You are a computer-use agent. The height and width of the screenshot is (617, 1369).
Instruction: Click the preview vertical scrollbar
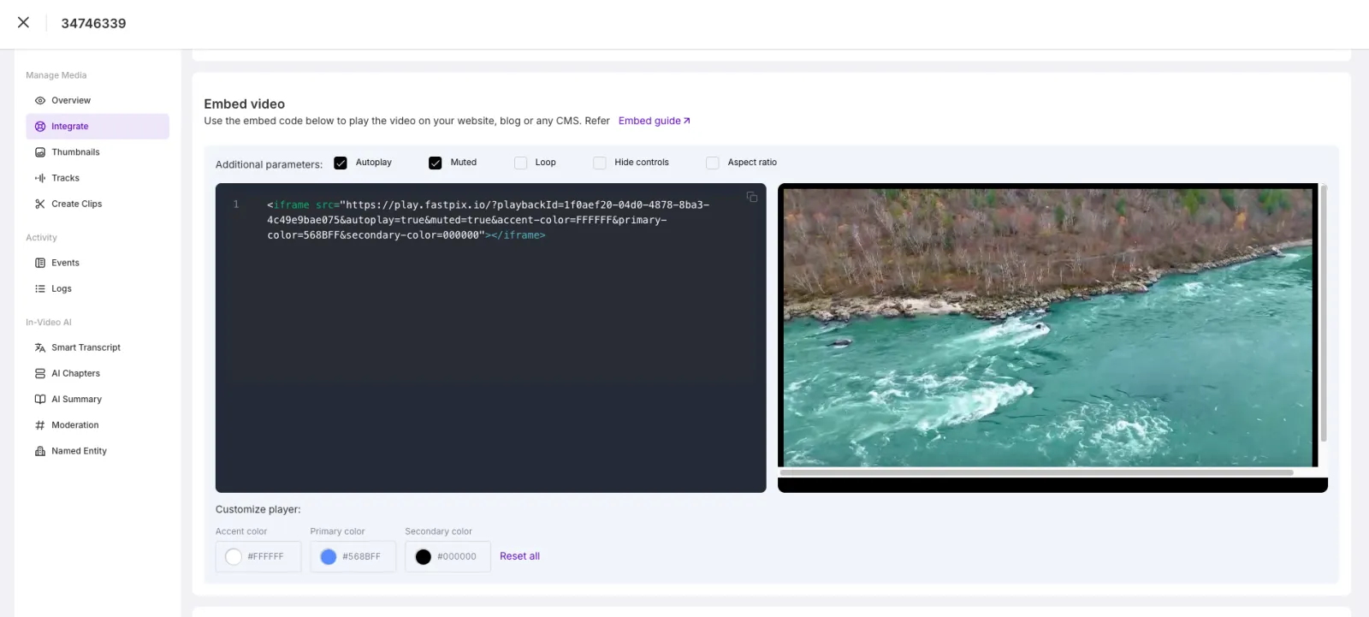point(1324,313)
